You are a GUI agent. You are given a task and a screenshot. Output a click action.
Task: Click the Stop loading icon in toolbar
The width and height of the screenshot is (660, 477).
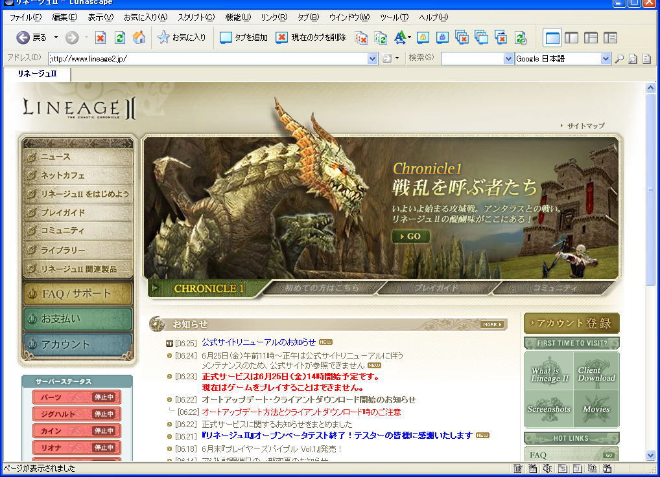[x=100, y=38]
